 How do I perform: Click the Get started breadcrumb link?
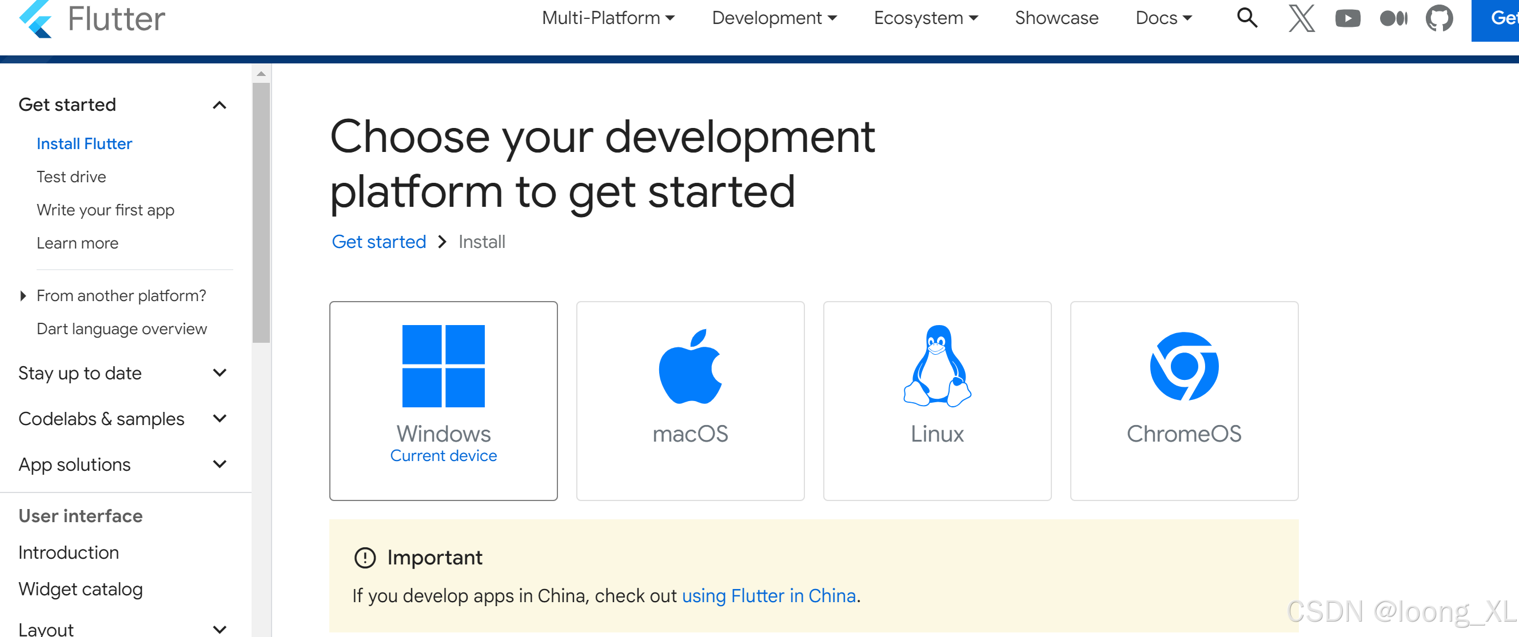click(378, 242)
